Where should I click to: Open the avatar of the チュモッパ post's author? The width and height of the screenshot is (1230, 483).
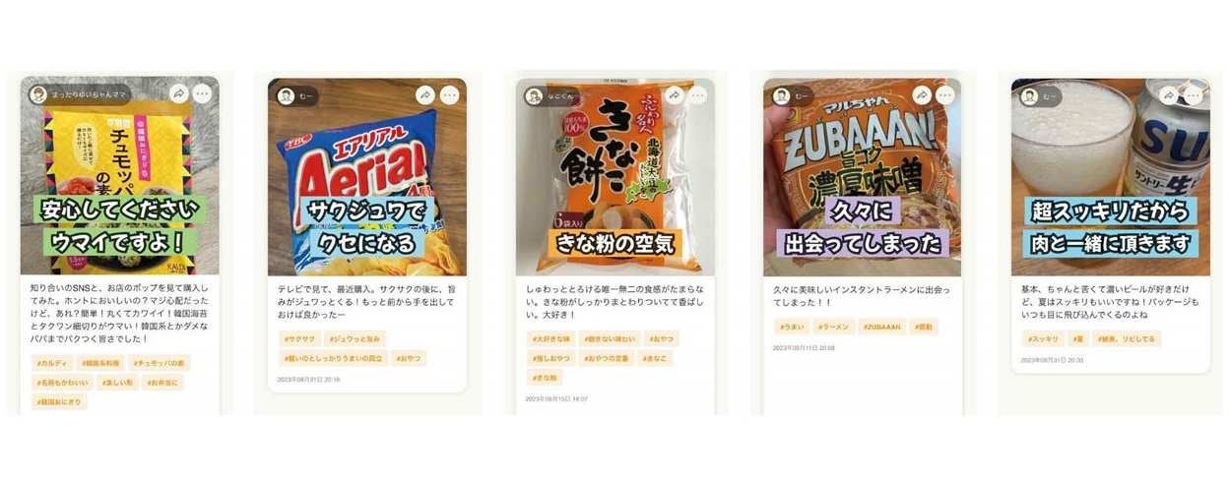click(37, 94)
